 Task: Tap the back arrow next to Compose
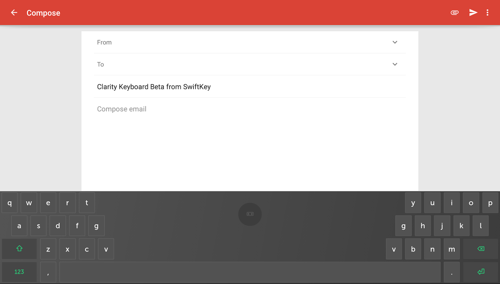14,13
